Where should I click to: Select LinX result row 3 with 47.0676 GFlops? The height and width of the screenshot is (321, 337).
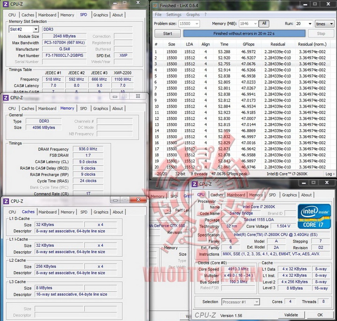242,64
